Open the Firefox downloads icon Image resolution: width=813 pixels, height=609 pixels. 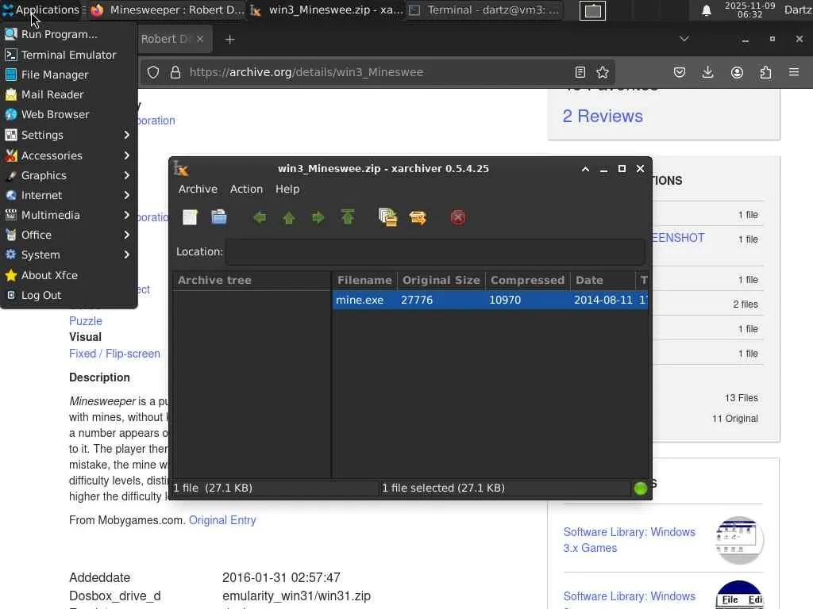coord(707,72)
